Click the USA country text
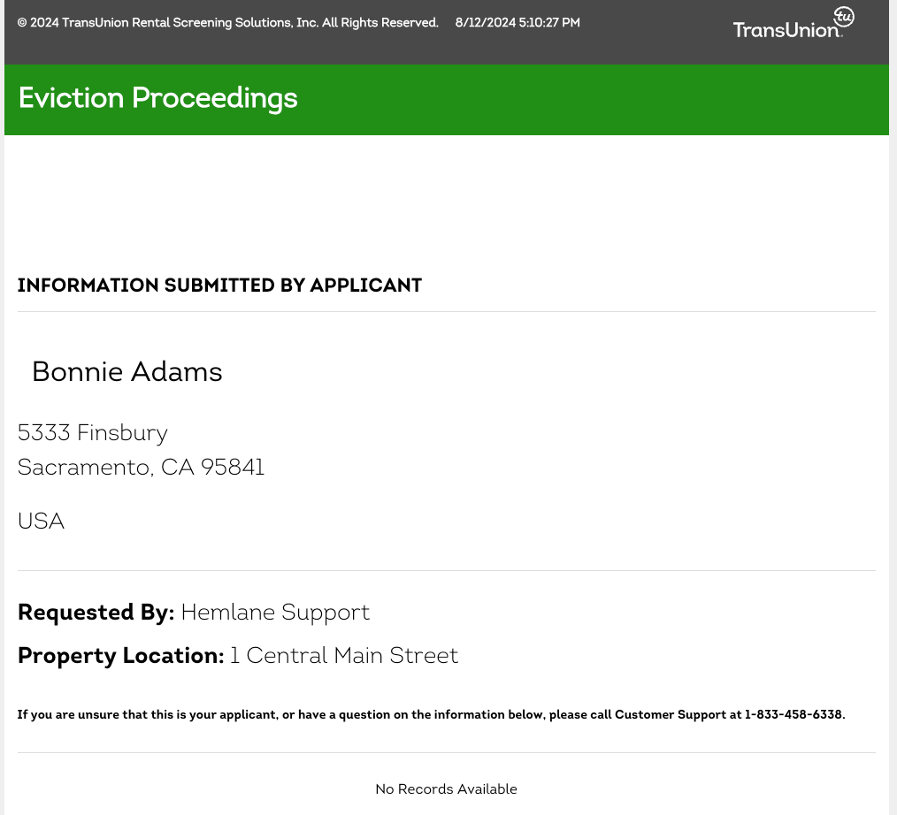Viewport: 897px width, 815px height. (x=42, y=522)
